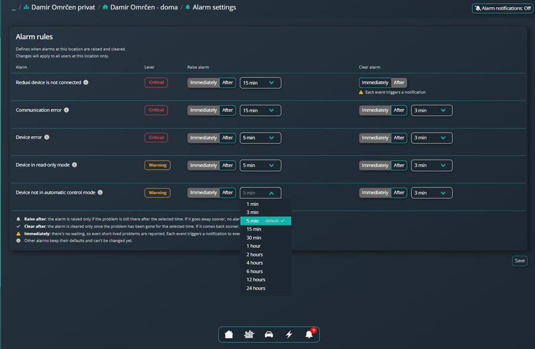Open the bell notifications icon with badge
Screen dimensions: 535x349
310,334
